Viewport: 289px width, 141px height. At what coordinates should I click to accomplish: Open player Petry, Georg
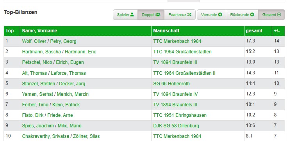pos(63,41)
